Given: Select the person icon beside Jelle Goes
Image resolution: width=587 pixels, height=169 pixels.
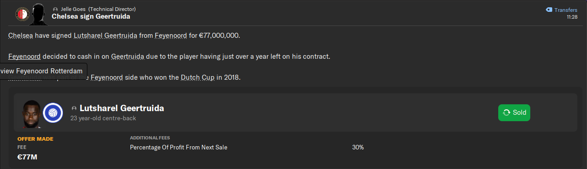Looking at the screenshot, I should click(55, 9).
